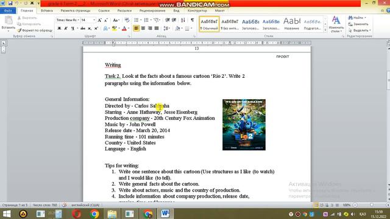The height and width of the screenshot is (219, 390).
Task: Clear formatting using the eraser icon
Action: point(127,20)
